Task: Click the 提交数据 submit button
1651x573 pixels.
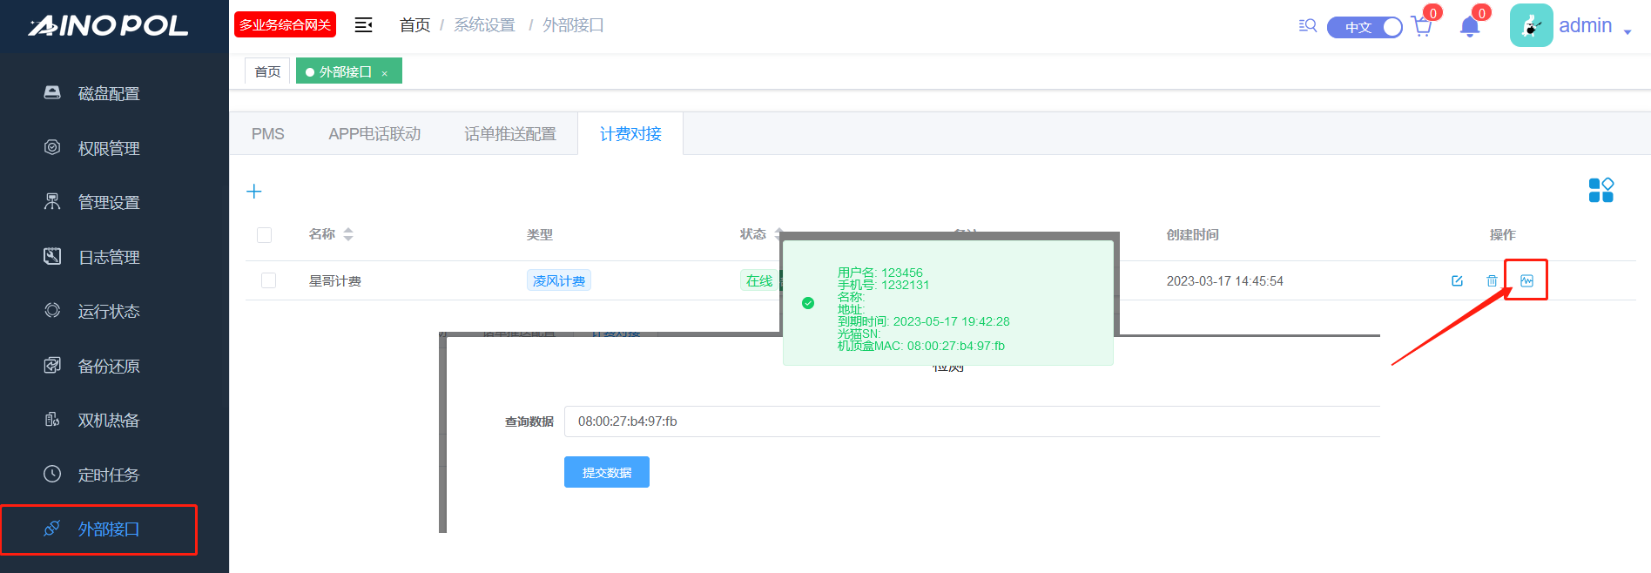Action: tap(606, 472)
